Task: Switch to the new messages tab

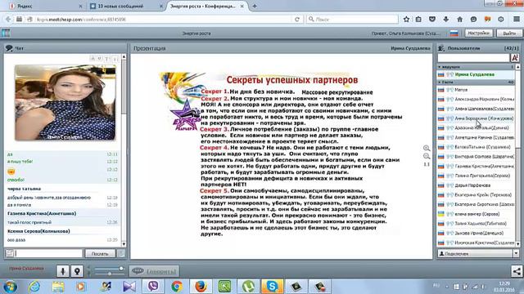Action: [x=125, y=6]
